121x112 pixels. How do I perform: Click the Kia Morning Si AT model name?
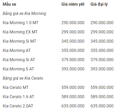click(x=19, y=60)
